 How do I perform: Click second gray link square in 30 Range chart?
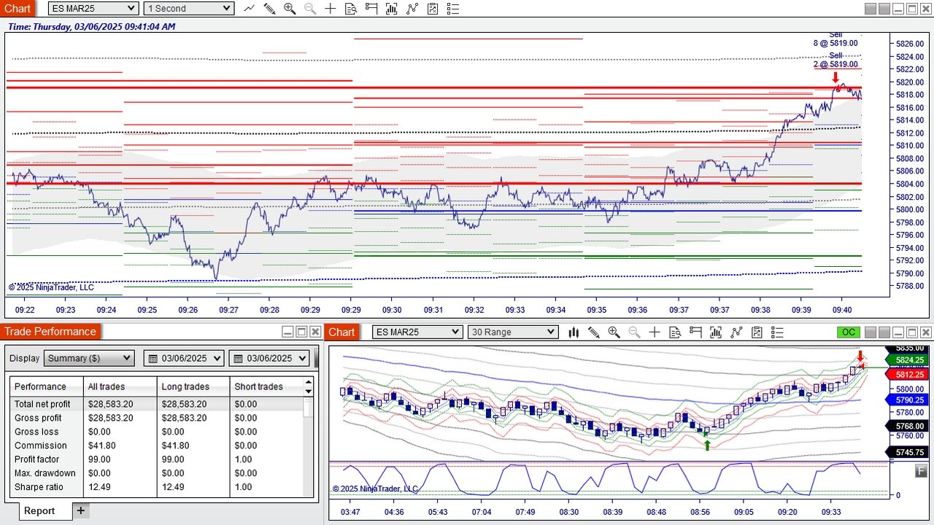tap(884, 332)
